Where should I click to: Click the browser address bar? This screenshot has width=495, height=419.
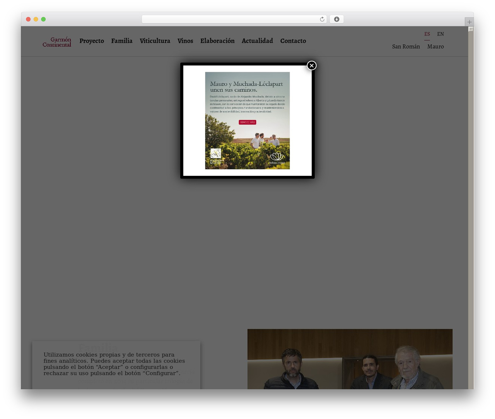pyautogui.click(x=234, y=19)
